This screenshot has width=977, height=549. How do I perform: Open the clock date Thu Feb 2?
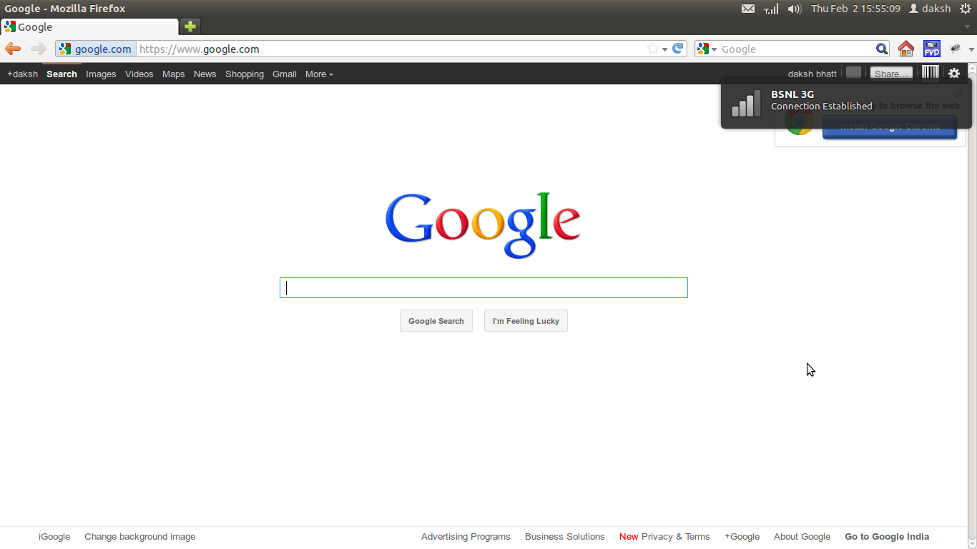coord(855,9)
